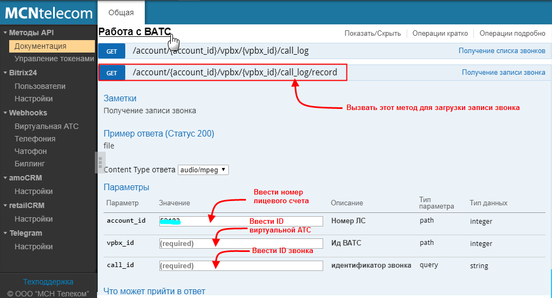Click the Тип данных column header
The height and width of the screenshot is (298, 552).
point(488,203)
